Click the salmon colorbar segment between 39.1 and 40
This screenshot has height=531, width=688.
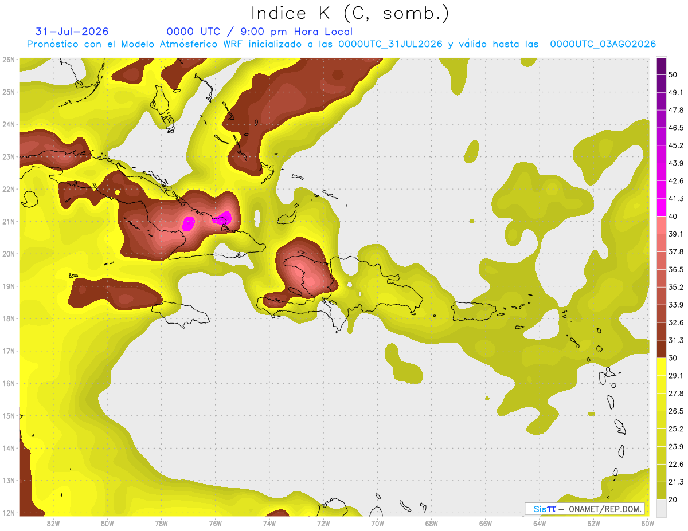661,225
